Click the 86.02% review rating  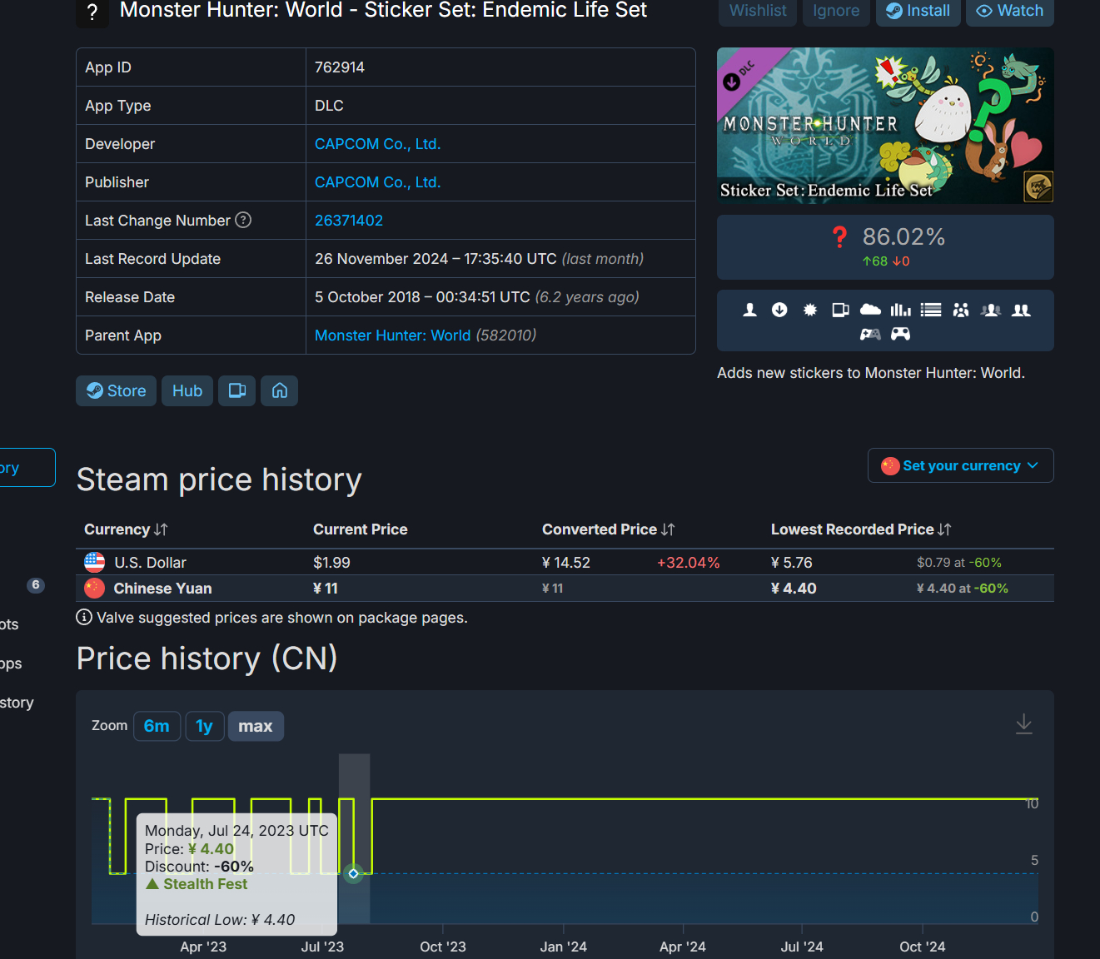(x=903, y=237)
